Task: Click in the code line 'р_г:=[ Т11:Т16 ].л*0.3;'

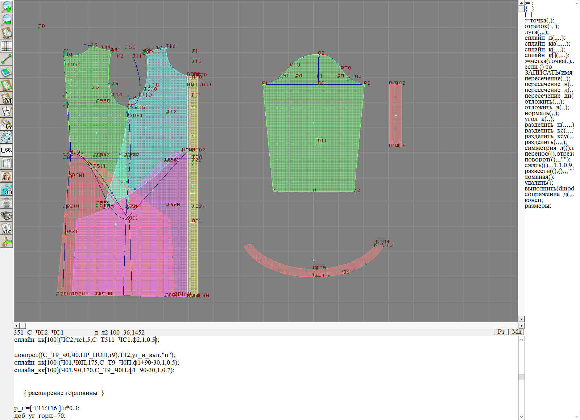Action: [47, 408]
